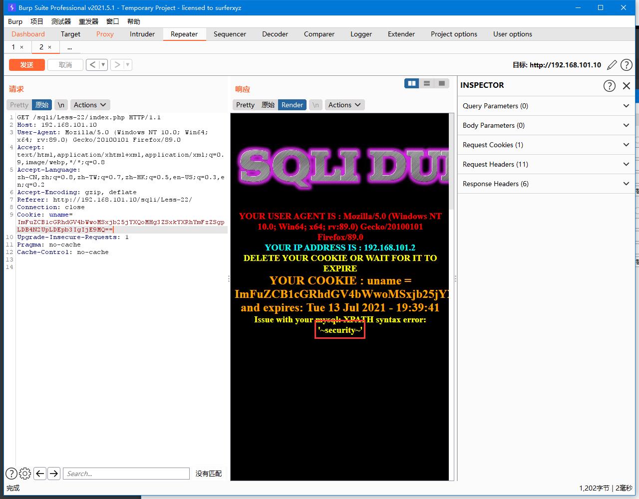Click GET request line in editor
The height and width of the screenshot is (499, 639).
tap(89, 117)
